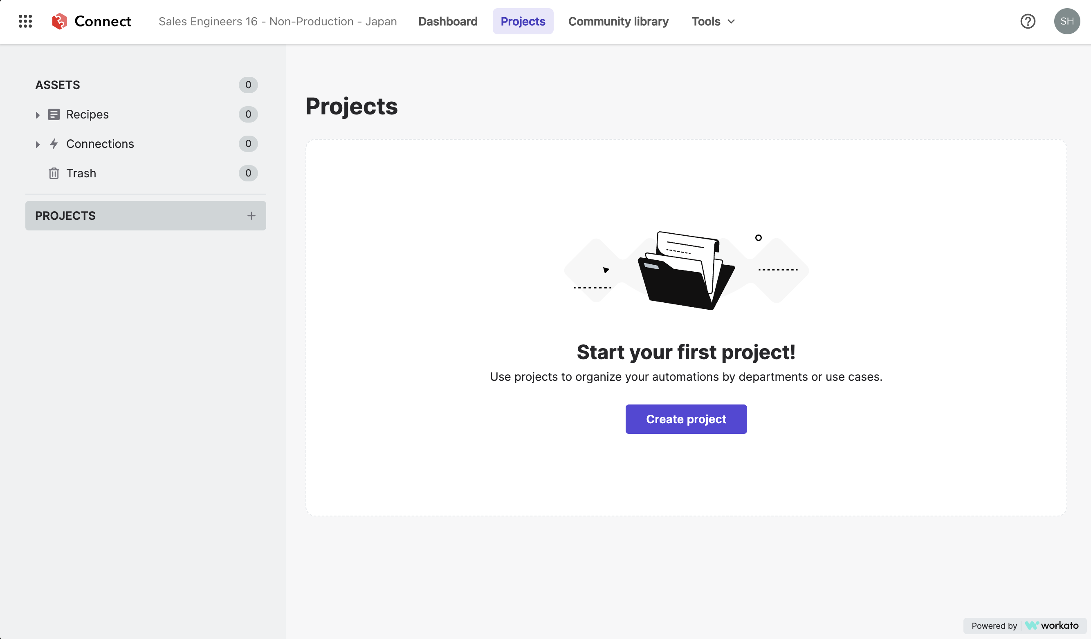Screen dimensions: 1091x639
Task: Select the Community library tab
Action: point(618,20)
